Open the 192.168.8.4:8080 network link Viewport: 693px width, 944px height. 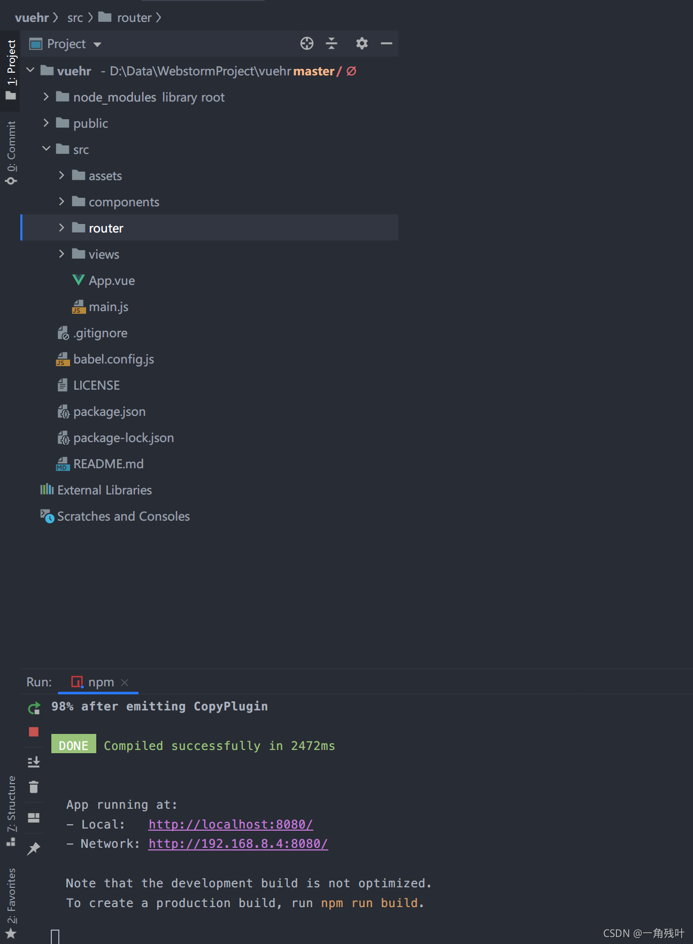pyautogui.click(x=238, y=844)
